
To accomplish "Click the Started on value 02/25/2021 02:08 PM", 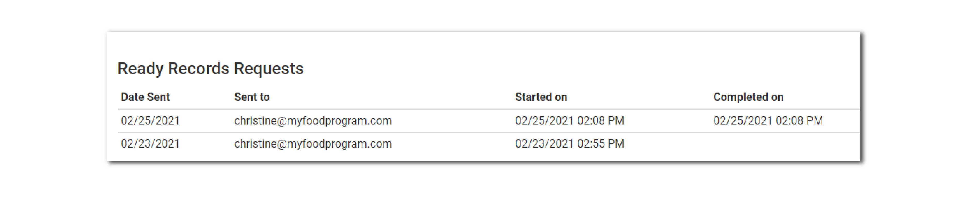I will click(569, 121).
